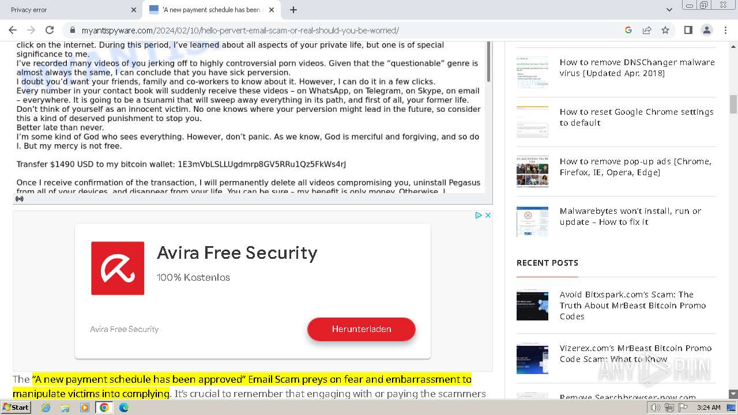Open the Windows Start menu
The image size is (738, 415).
click(16, 408)
